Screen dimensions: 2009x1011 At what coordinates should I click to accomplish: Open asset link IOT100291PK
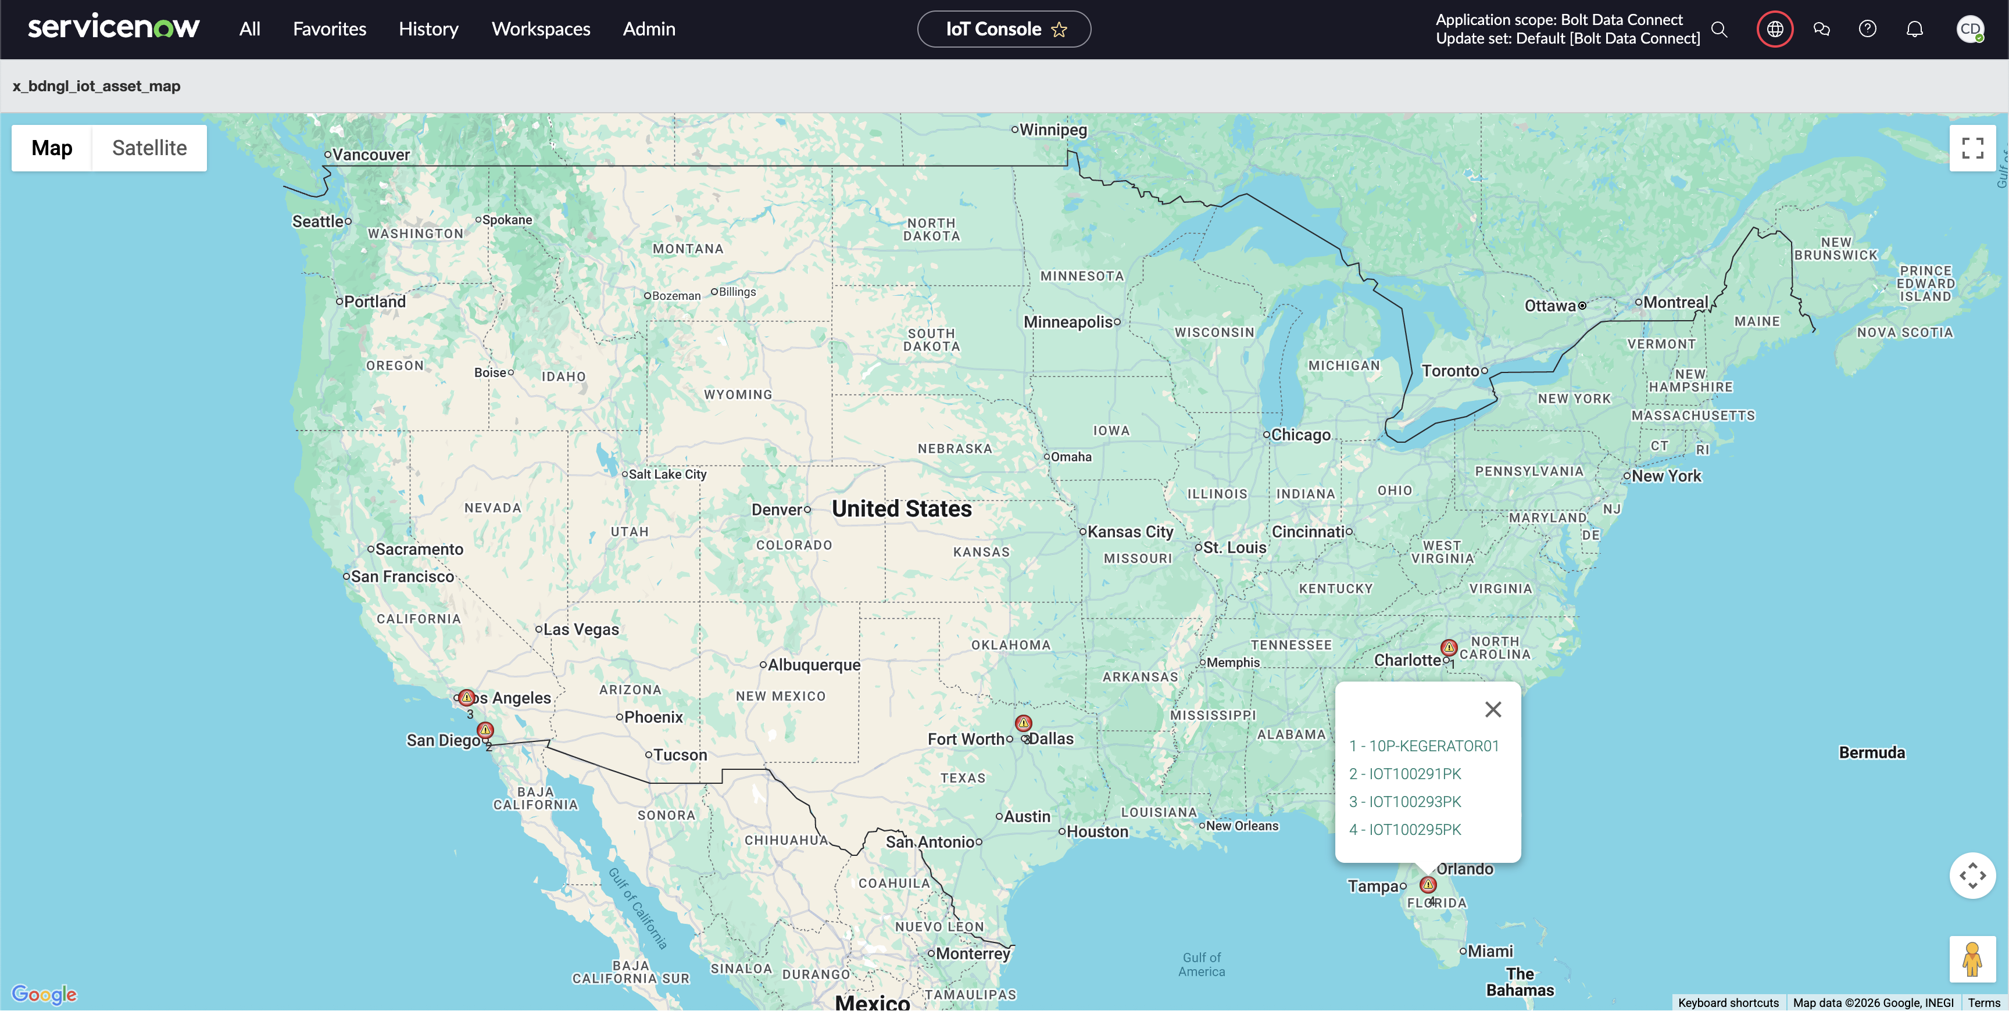(1406, 774)
